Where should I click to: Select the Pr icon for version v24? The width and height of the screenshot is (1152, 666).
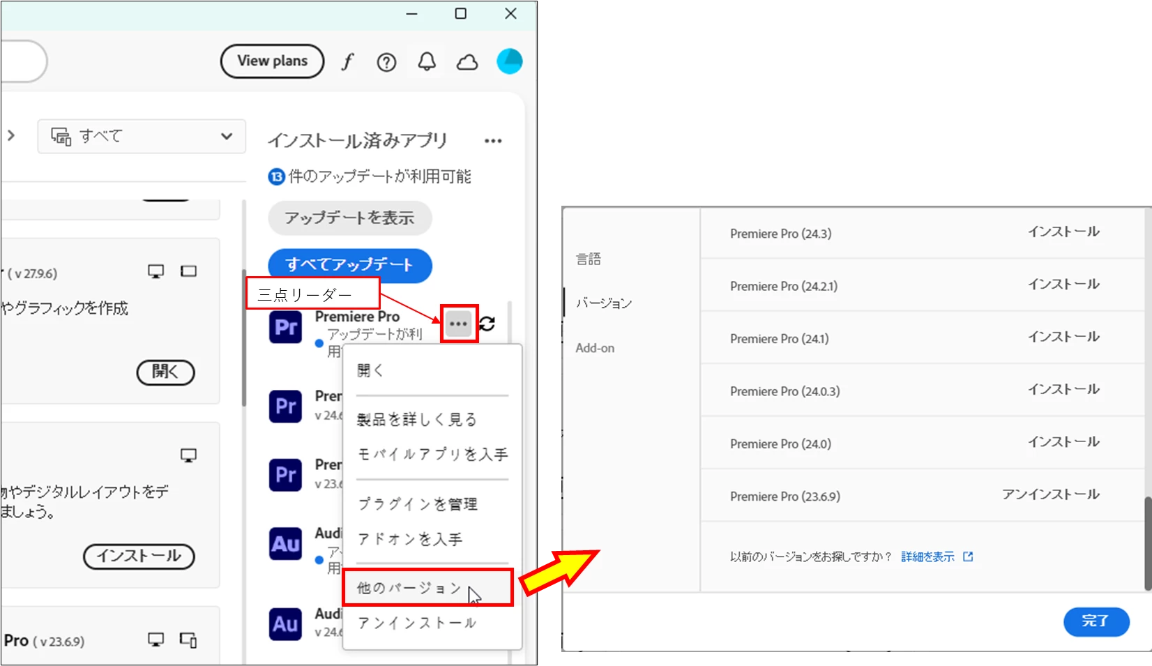tap(286, 407)
